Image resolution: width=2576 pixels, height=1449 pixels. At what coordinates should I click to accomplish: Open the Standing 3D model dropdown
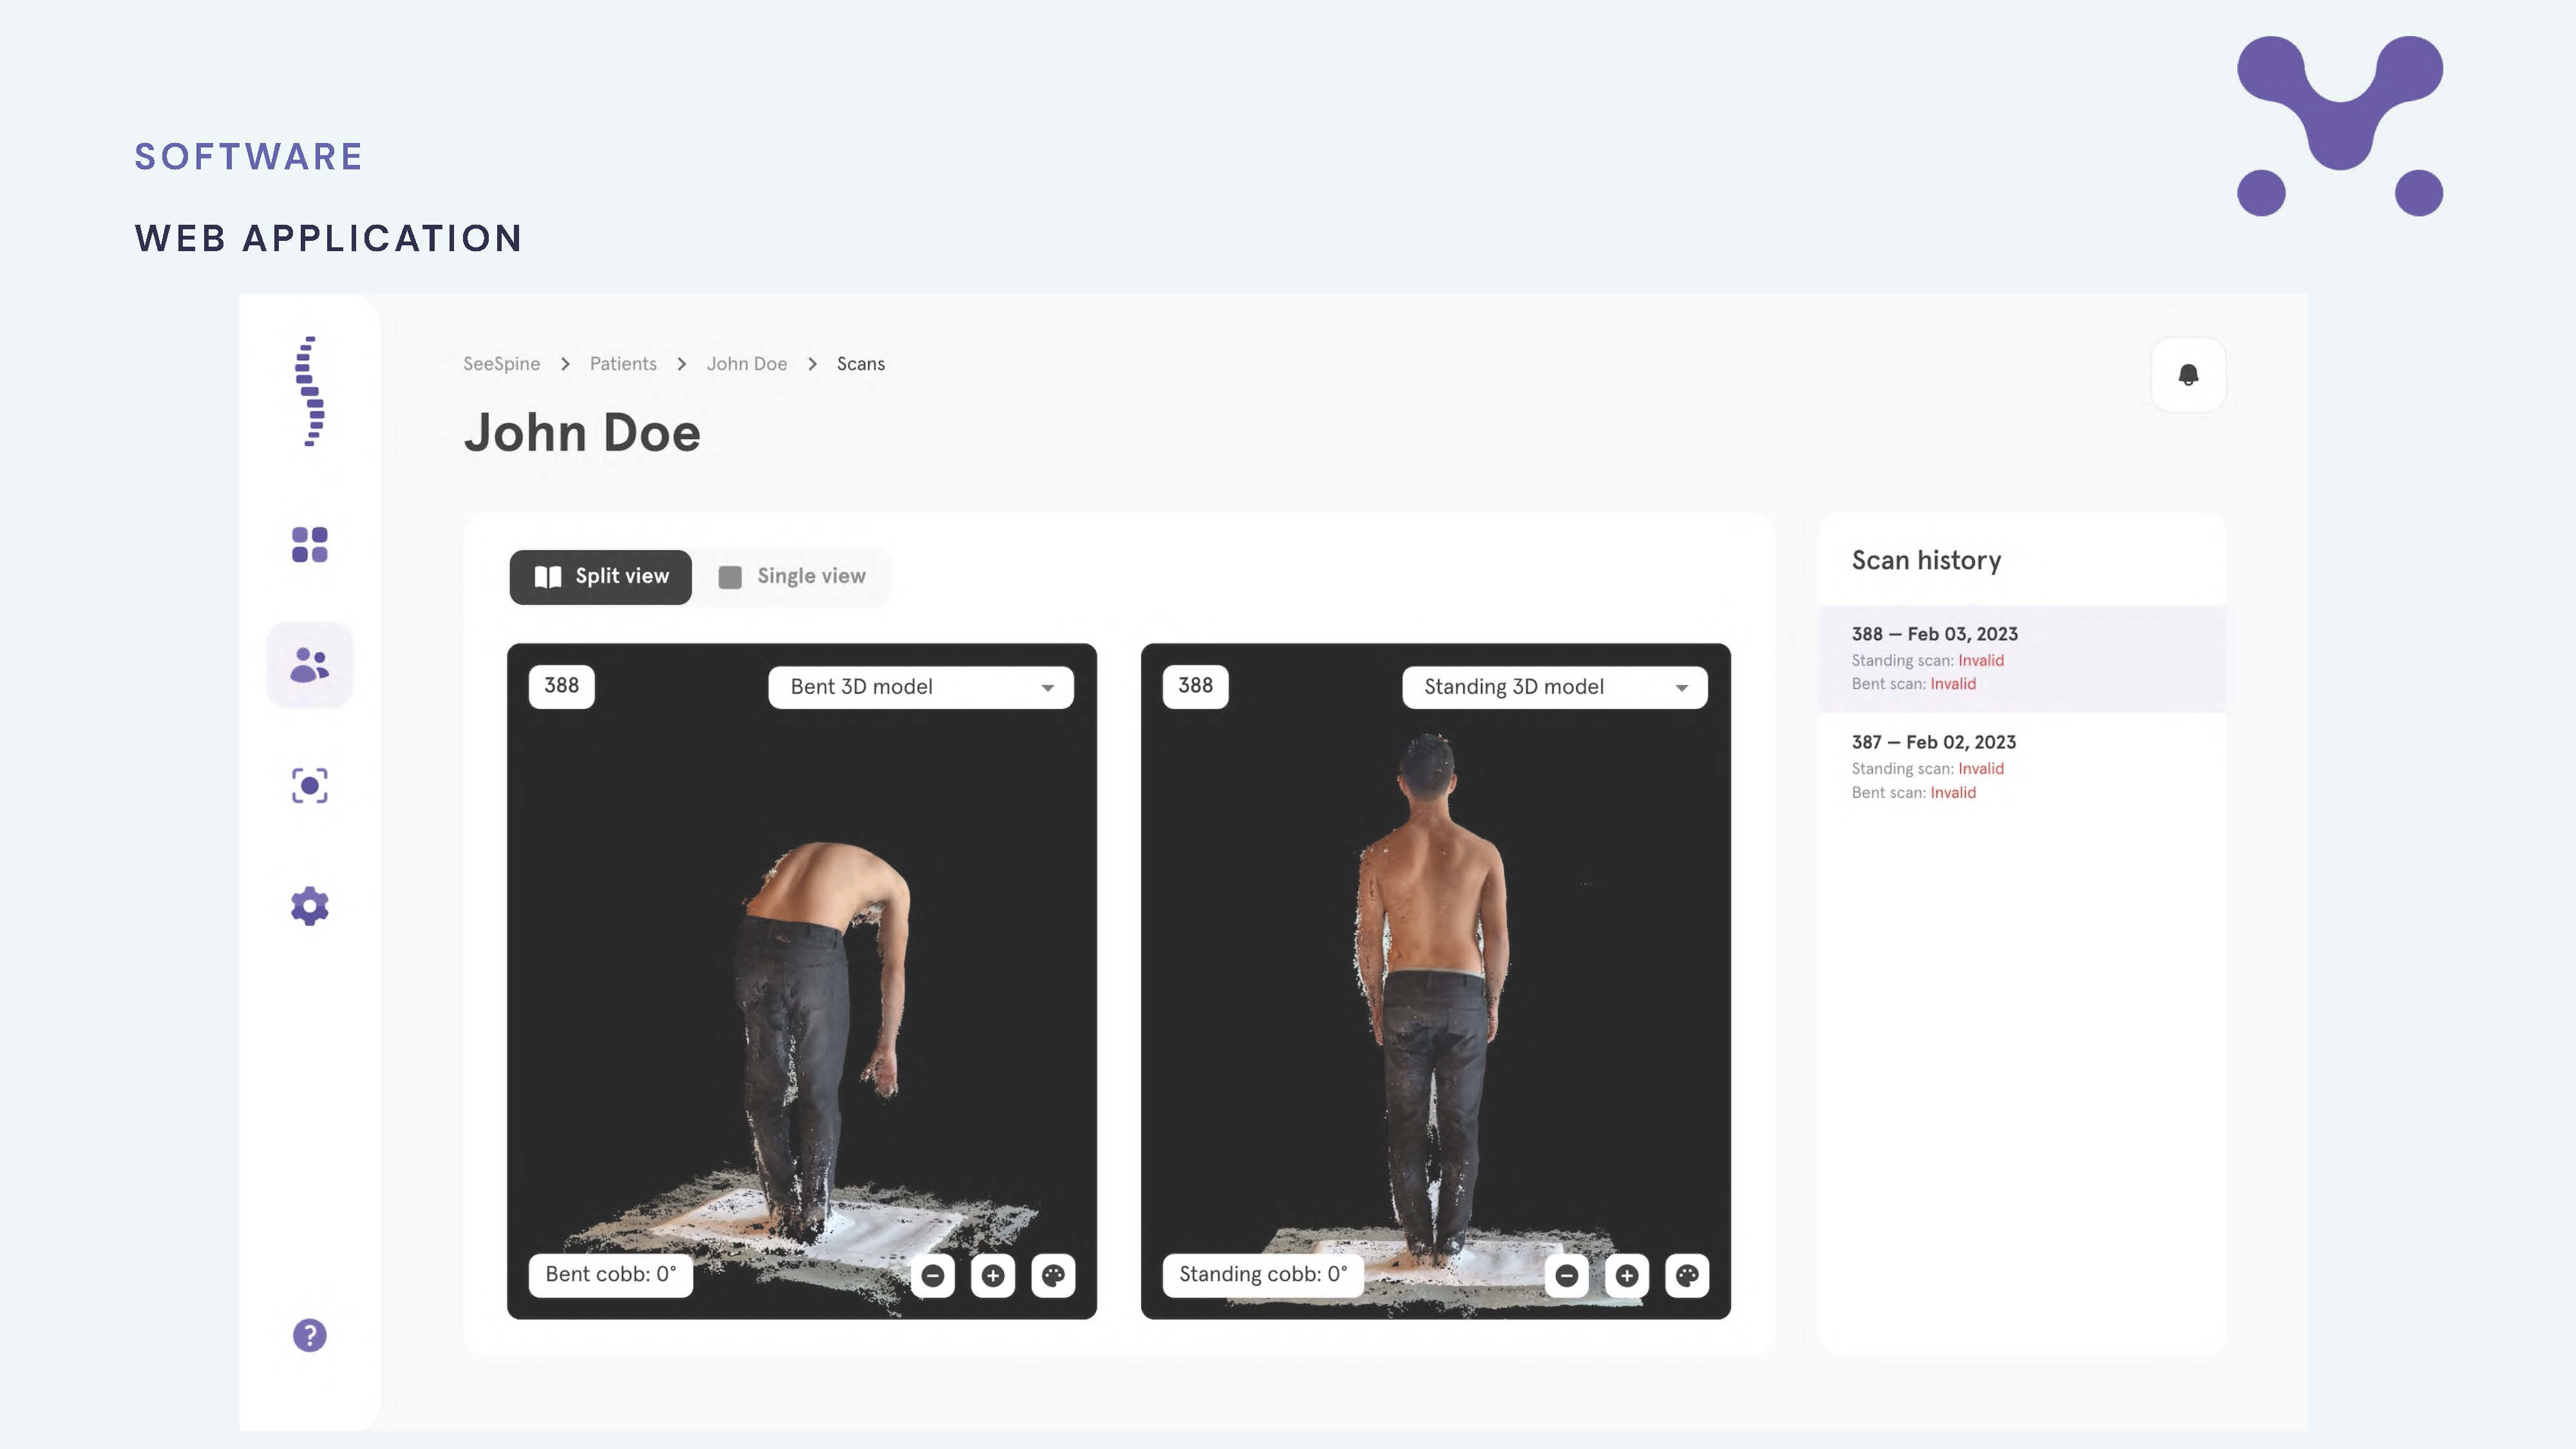(x=1554, y=687)
